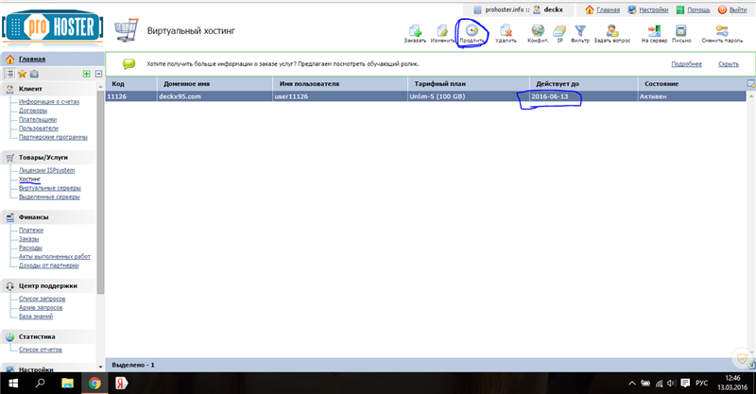Viewport: 756px width, 394px height.
Task: Show favorites via the star icon in sidebar
Action: click(22, 74)
